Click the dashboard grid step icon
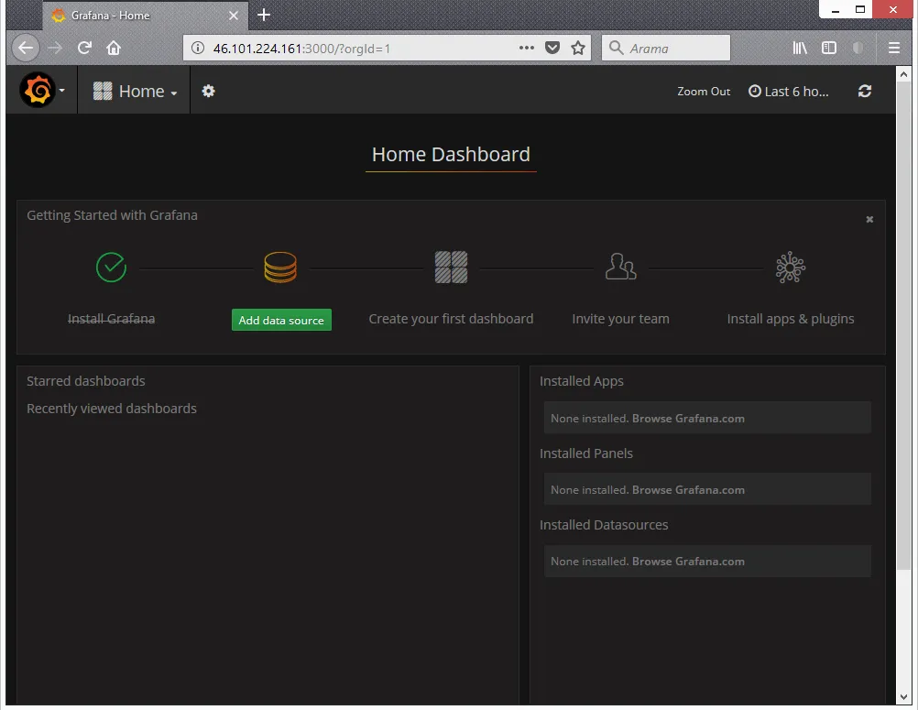 click(451, 268)
